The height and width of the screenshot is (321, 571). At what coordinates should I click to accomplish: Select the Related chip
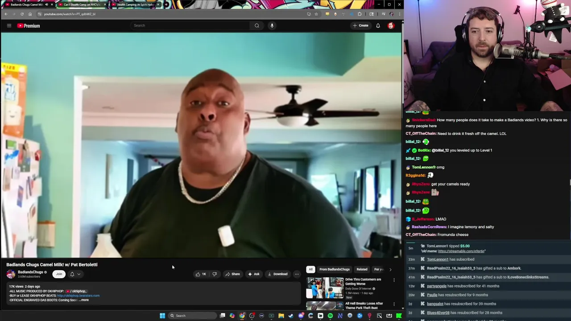click(362, 269)
